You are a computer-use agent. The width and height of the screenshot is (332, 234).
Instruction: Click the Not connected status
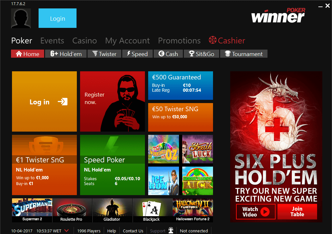click(194, 231)
